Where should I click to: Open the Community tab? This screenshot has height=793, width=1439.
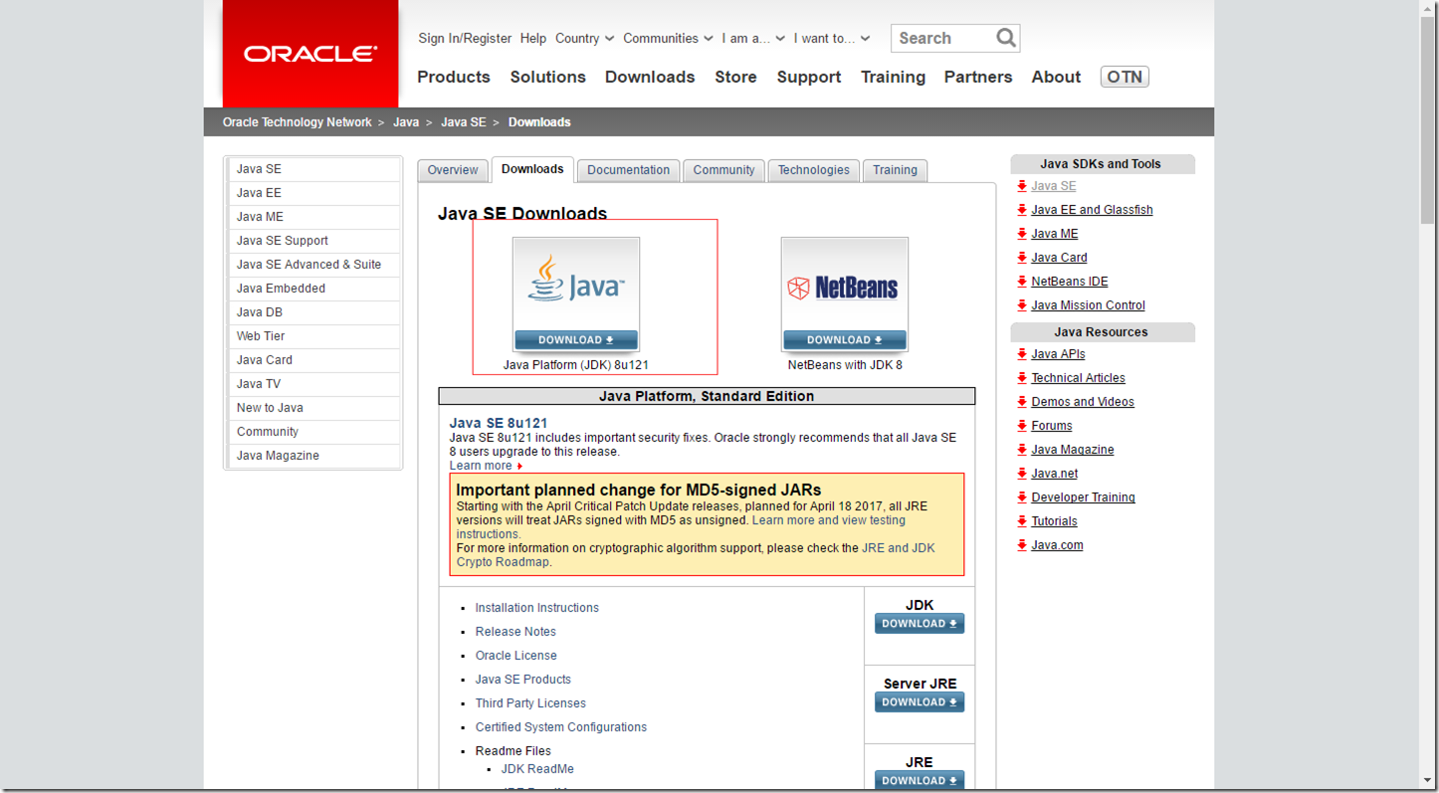click(x=723, y=170)
